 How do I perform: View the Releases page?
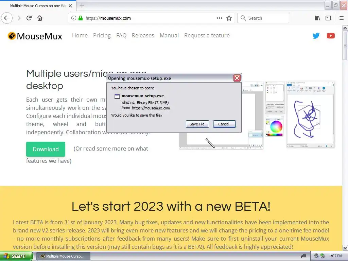[x=143, y=35]
